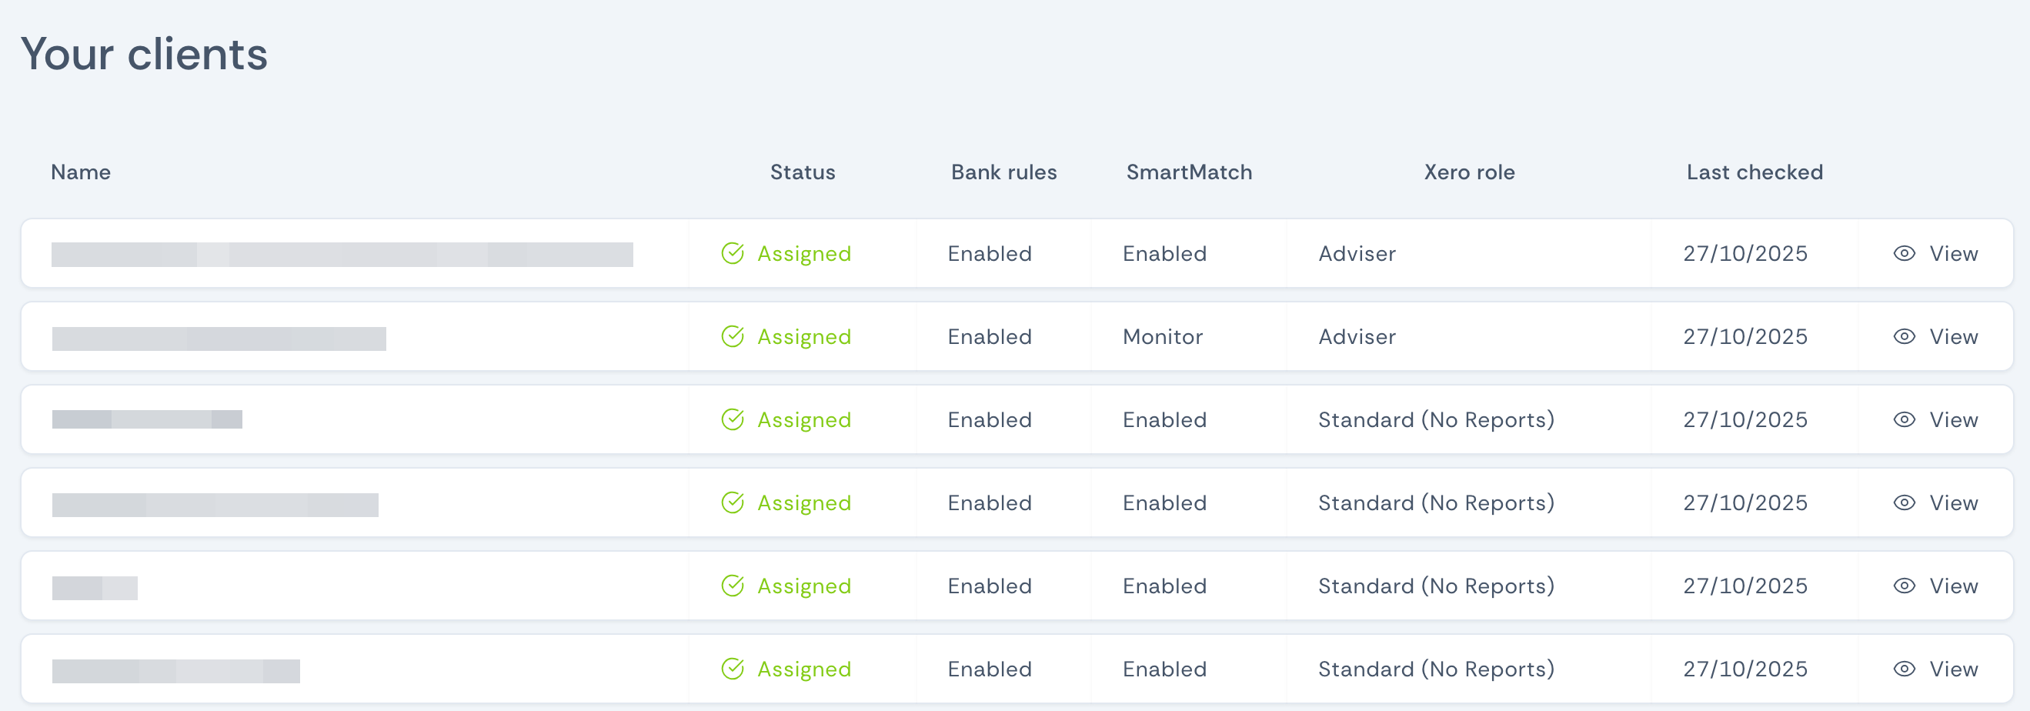
Task: Click the Assigned status icon in the bottom row
Action: tap(733, 669)
